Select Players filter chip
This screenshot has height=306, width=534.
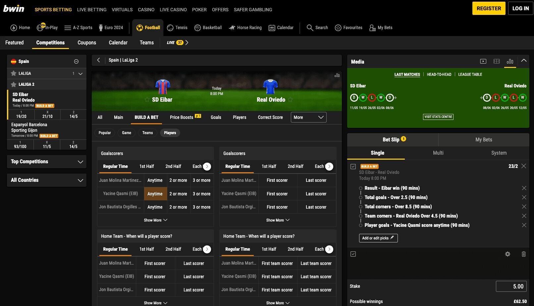click(170, 133)
